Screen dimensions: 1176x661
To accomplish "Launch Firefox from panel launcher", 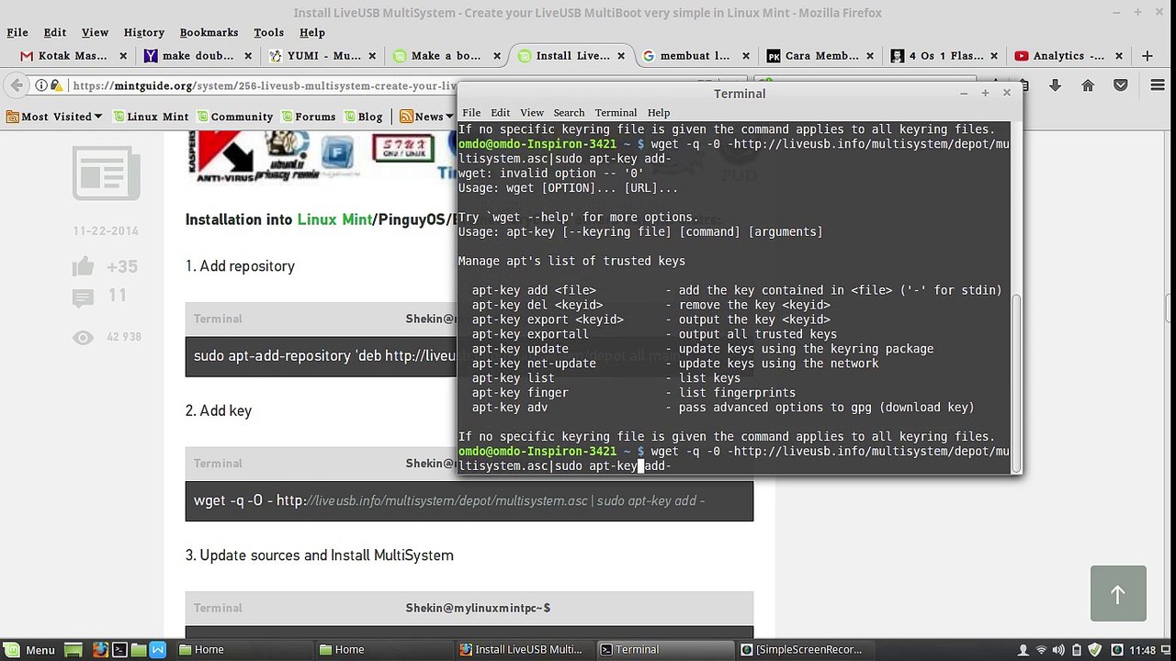I will click(99, 649).
